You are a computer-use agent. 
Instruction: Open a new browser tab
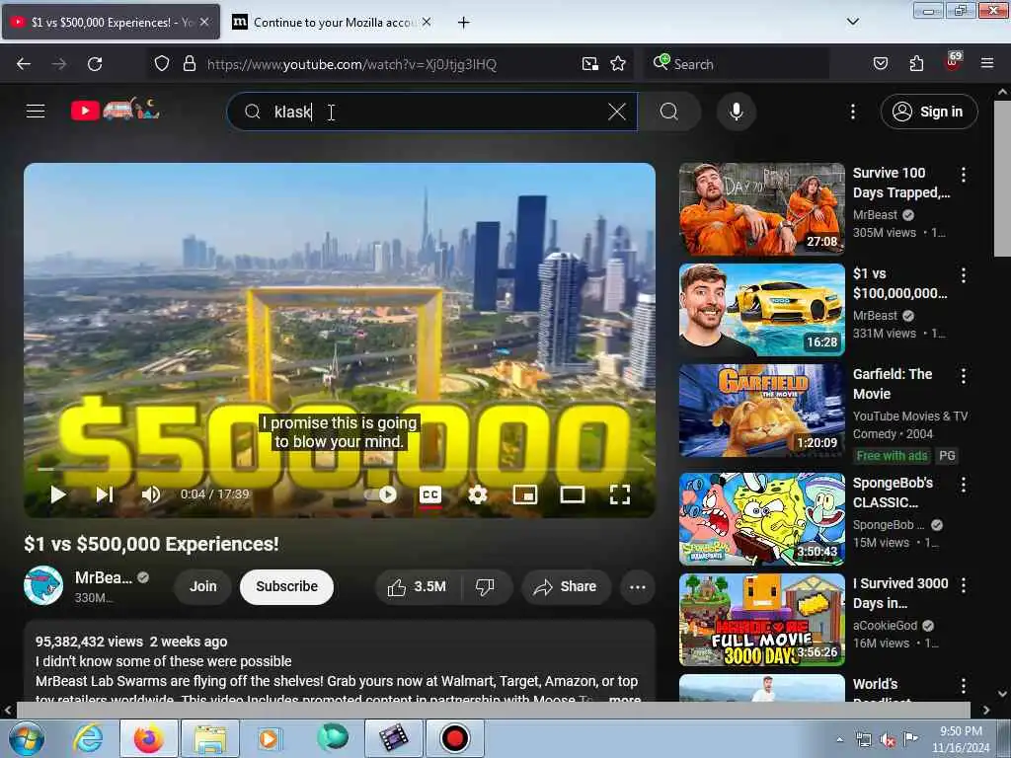point(463,23)
